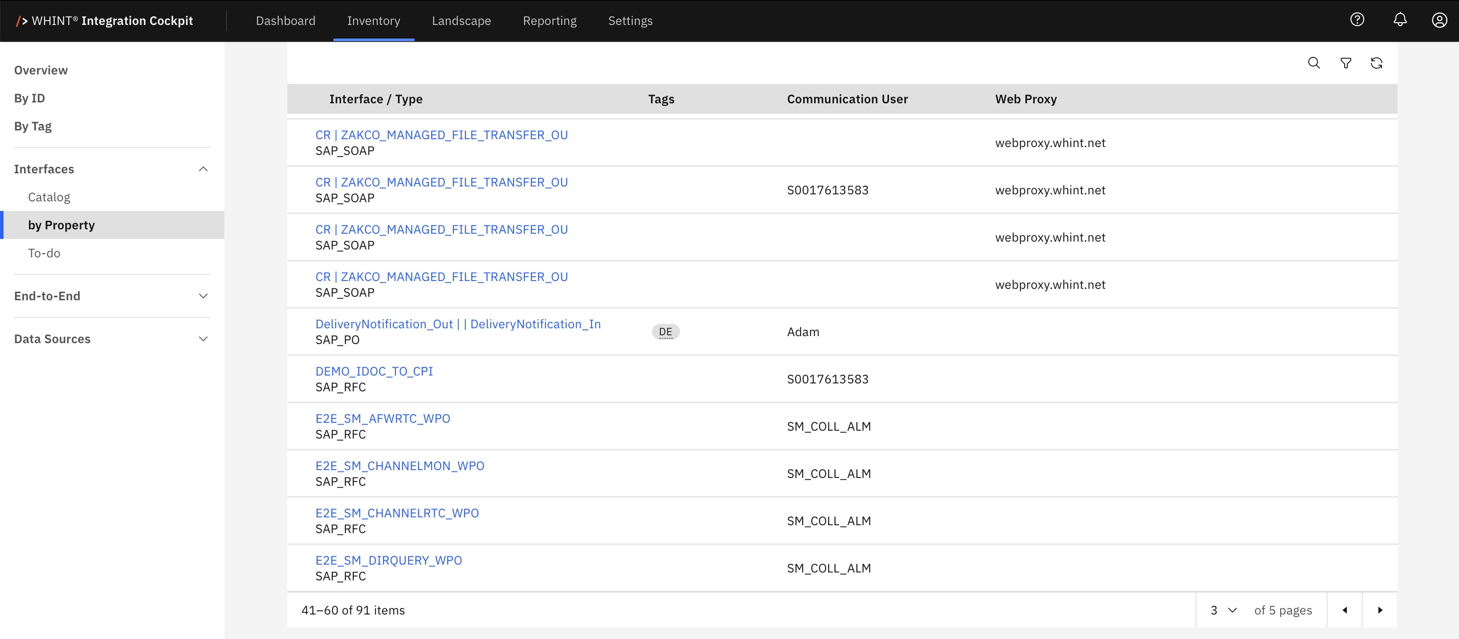Open the DEMO_IDOC_TO_CPI interface link
This screenshot has height=639, width=1459.
click(374, 371)
